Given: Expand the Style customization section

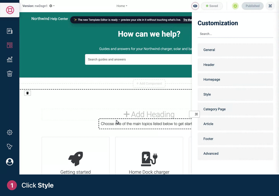Looking at the screenshot, I should (x=235, y=94).
